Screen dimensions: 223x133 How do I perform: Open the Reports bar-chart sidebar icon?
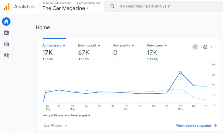pyautogui.click(x=6, y=33)
